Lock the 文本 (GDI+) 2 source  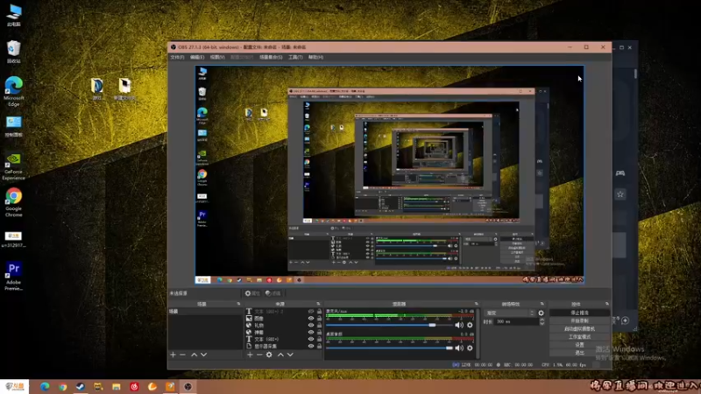click(x=319, y=312)
